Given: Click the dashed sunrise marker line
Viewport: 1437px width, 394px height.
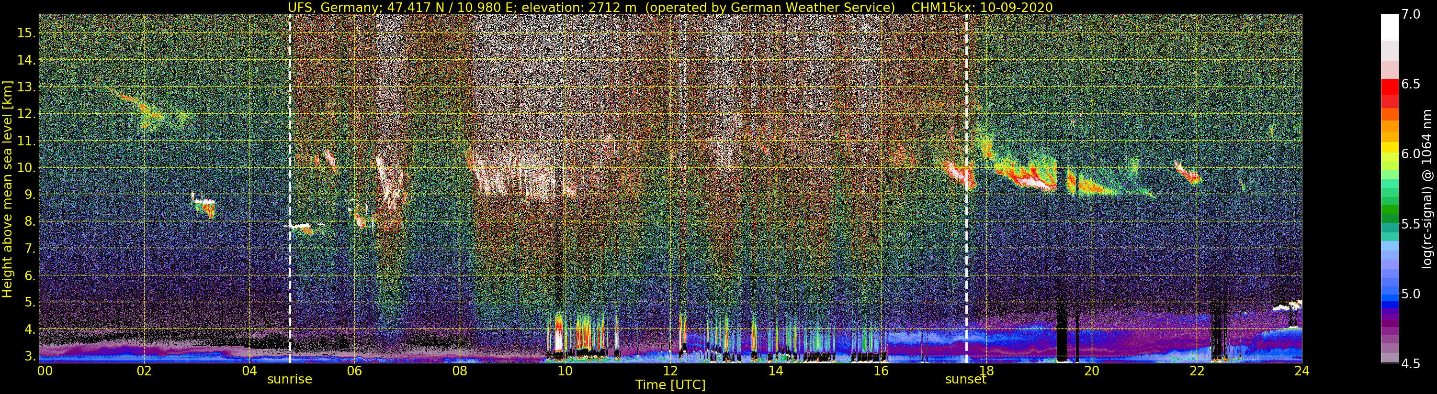Looking at the screenshot, I should coord(290,188).
